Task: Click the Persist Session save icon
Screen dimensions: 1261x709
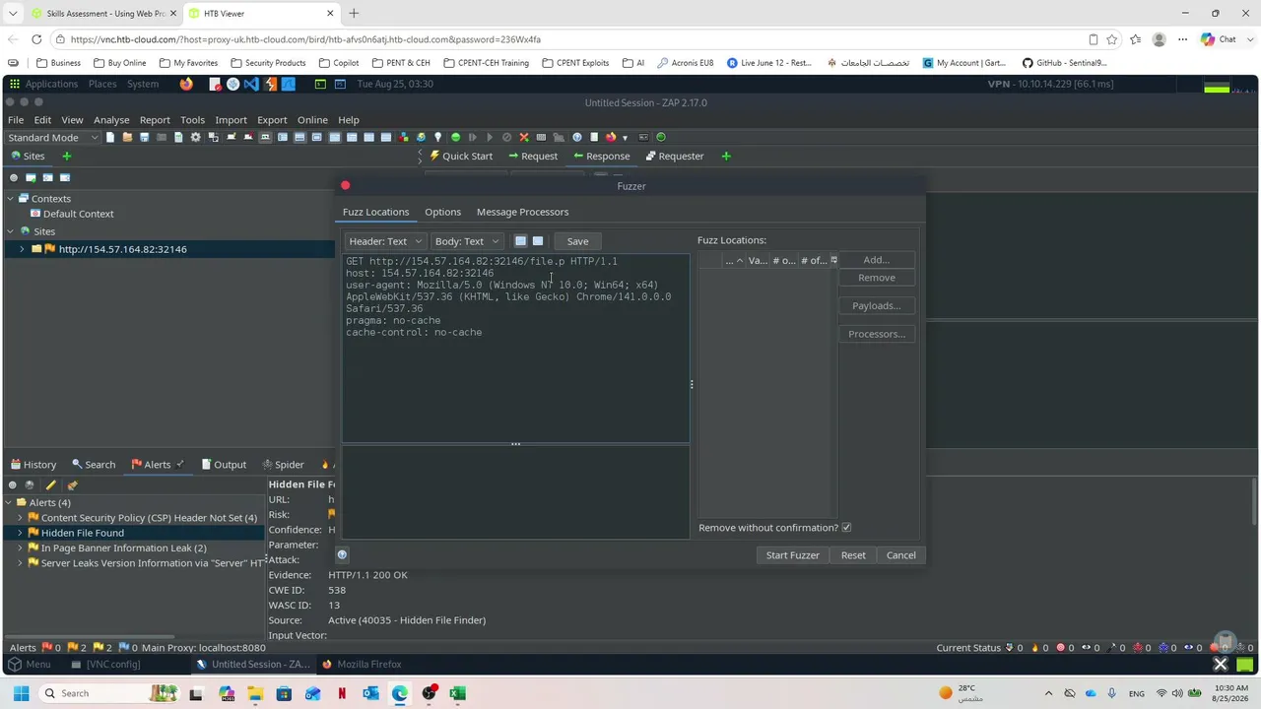Action: [x=145, y=138]
